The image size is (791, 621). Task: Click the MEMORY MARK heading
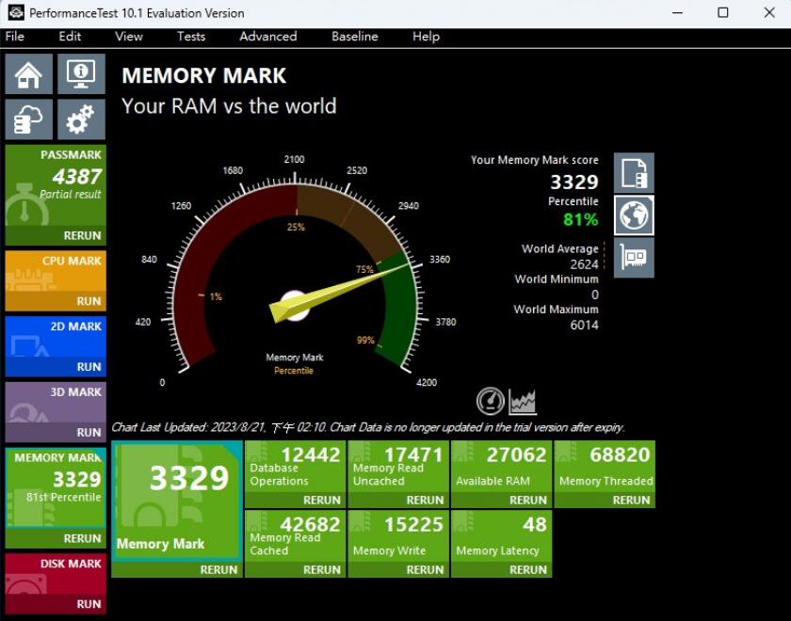[203, 75]
